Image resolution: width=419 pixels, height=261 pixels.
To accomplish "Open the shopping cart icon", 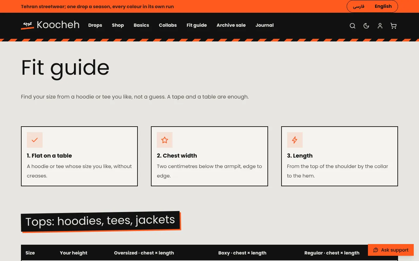I will point(394,26).
